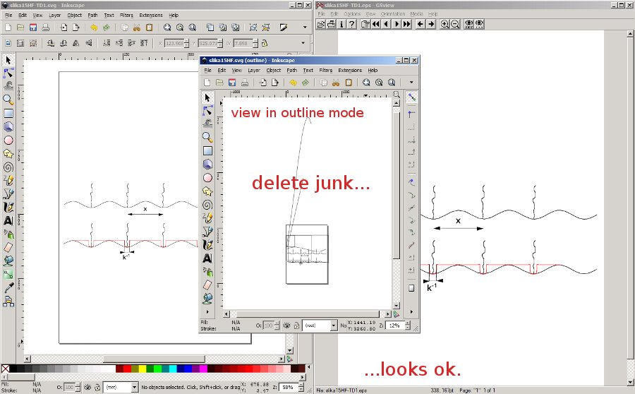Toggle layer lock in outline window status bar
This screenshot has width=635, height=394.
point(296,326)
